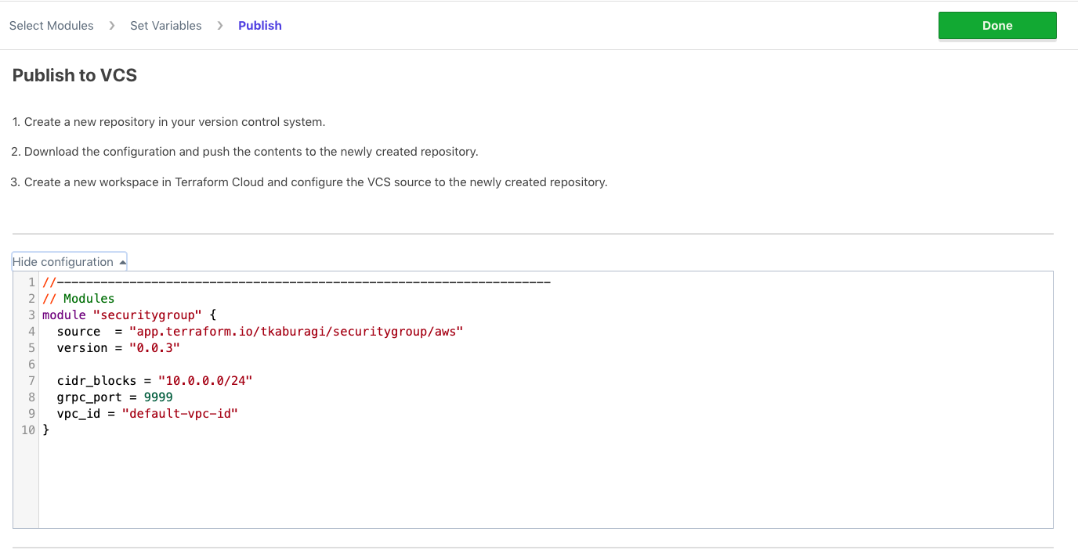Click chevron between Select Modules and Set Variables
Screen dimensions: 1078x557
pos(112,26)
